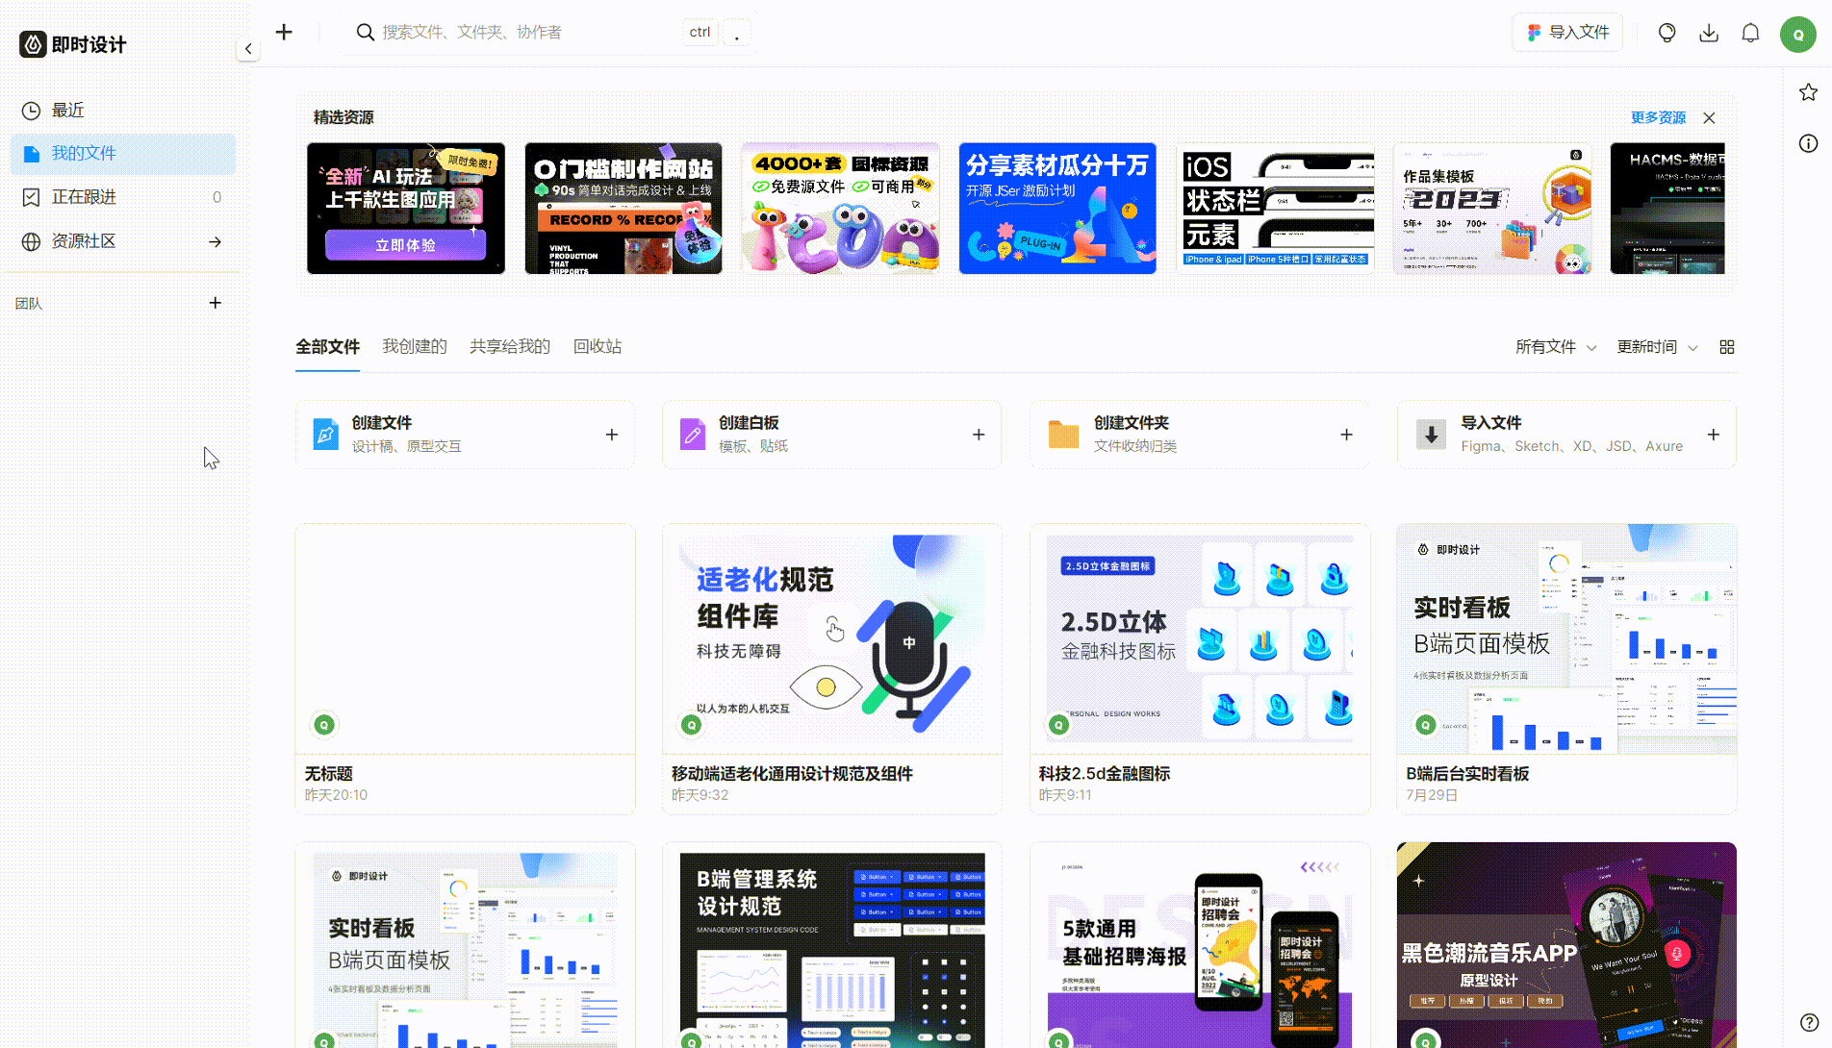Open the 分享素材瓜分十万 banner
Screen dimensions: 1832x1048
(1057, 209)
